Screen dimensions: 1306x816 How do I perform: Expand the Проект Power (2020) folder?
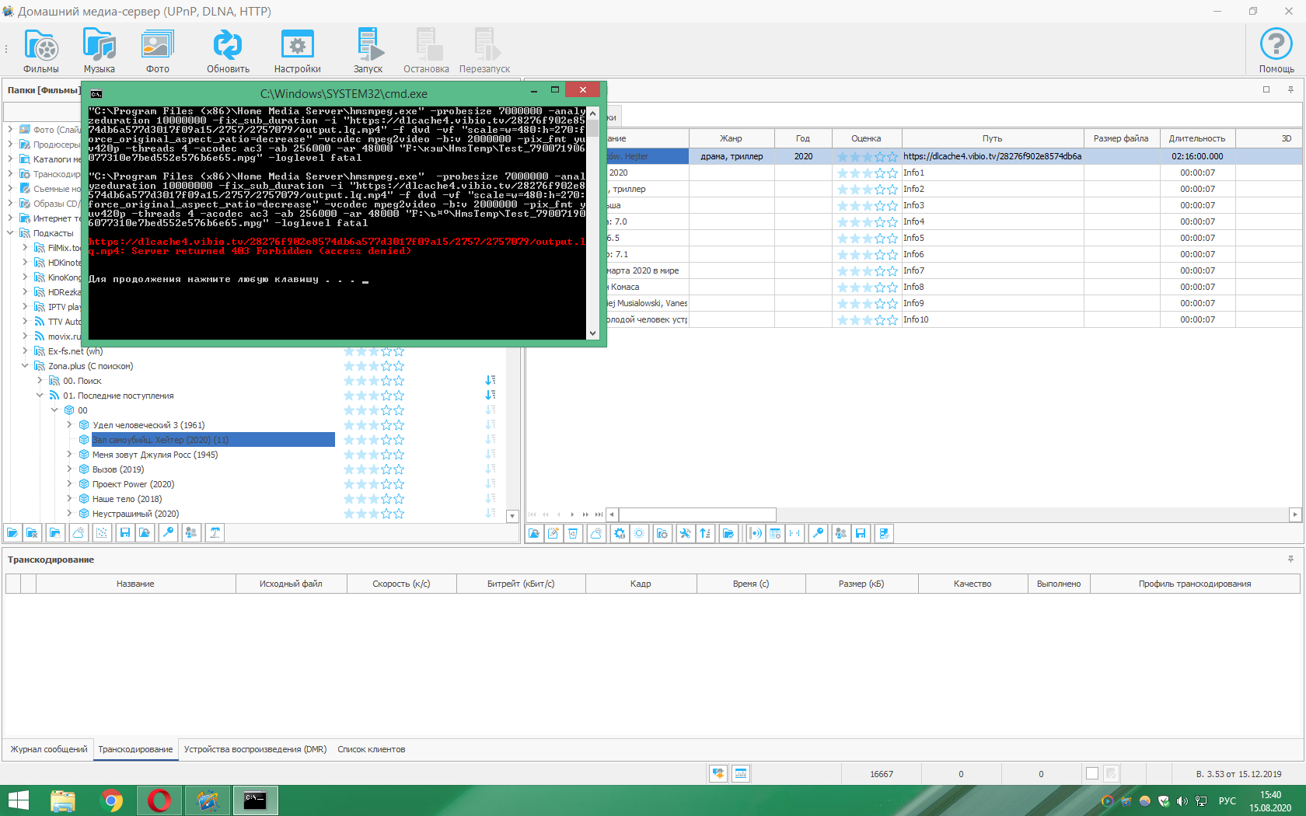(x=69, y=484)
